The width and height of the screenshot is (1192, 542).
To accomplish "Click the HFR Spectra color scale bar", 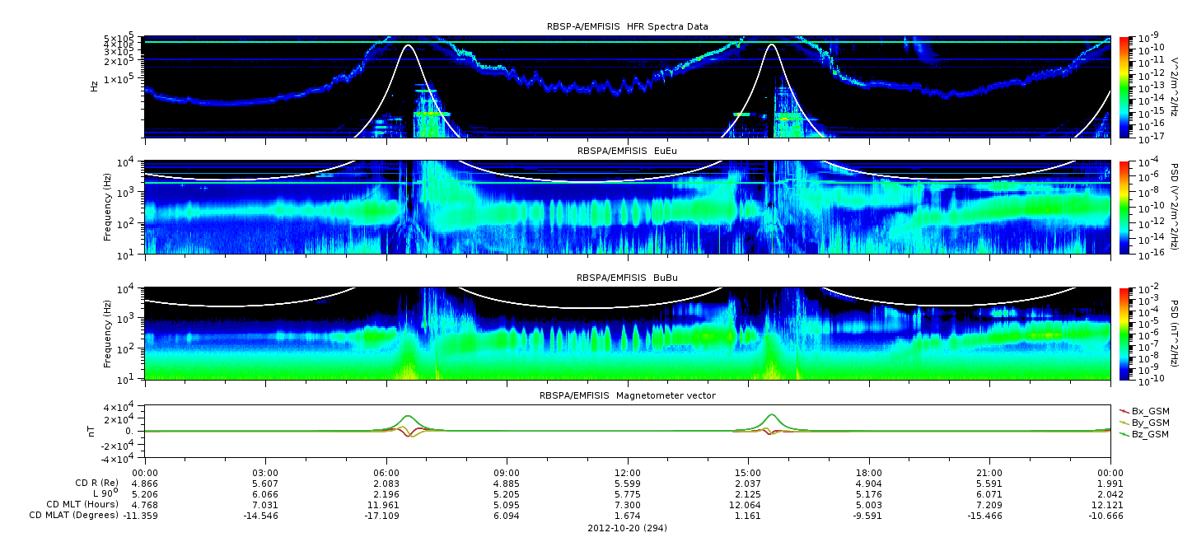I will point(1124,86).
